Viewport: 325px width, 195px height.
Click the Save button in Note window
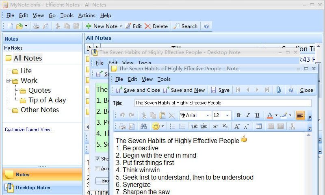[x=220, y=90]
